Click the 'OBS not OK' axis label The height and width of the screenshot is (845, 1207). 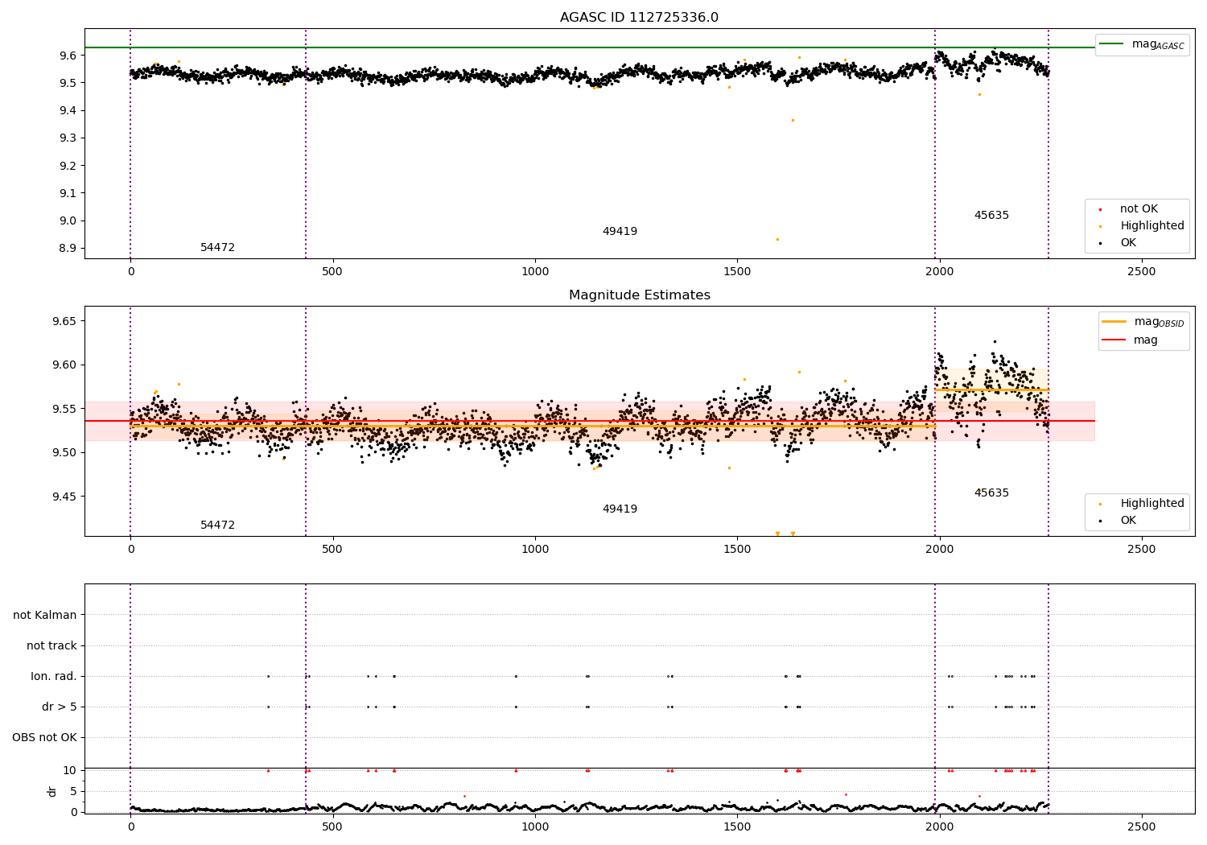(44, 737)
